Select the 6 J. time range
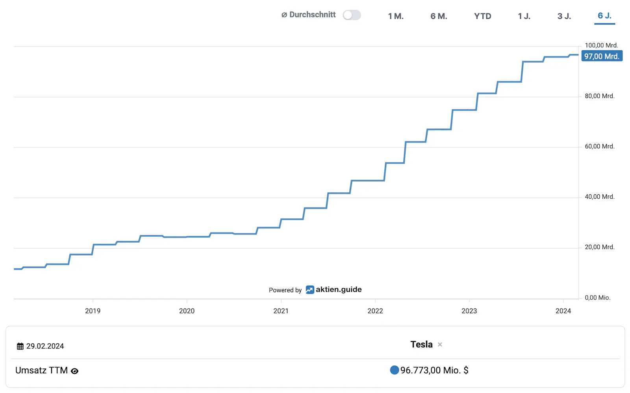Image resolution: width=630 pixels, height=393 pixels. [x=604, y=16]
